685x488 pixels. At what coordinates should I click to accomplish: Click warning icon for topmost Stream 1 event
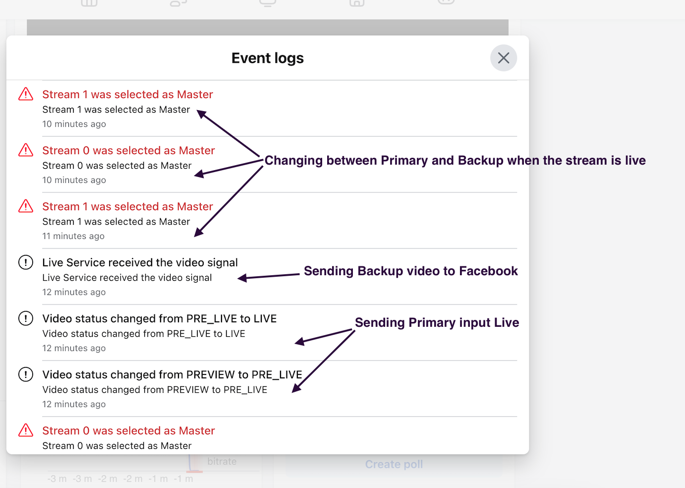26,94
